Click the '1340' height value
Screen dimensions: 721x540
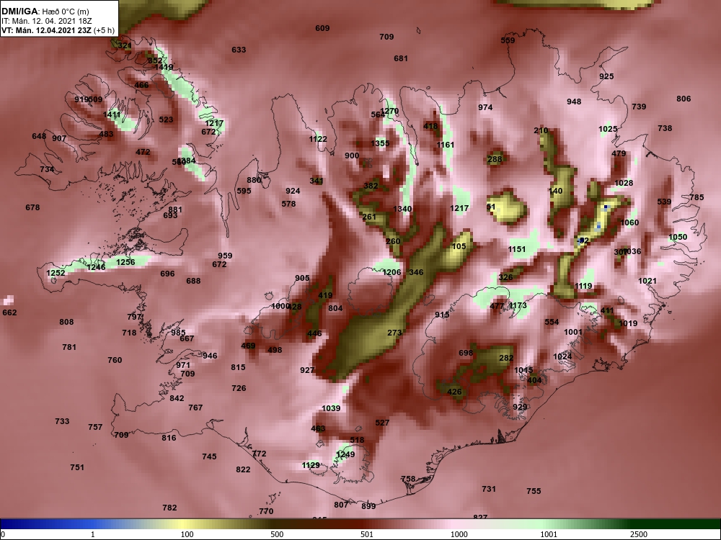point(402,210)
